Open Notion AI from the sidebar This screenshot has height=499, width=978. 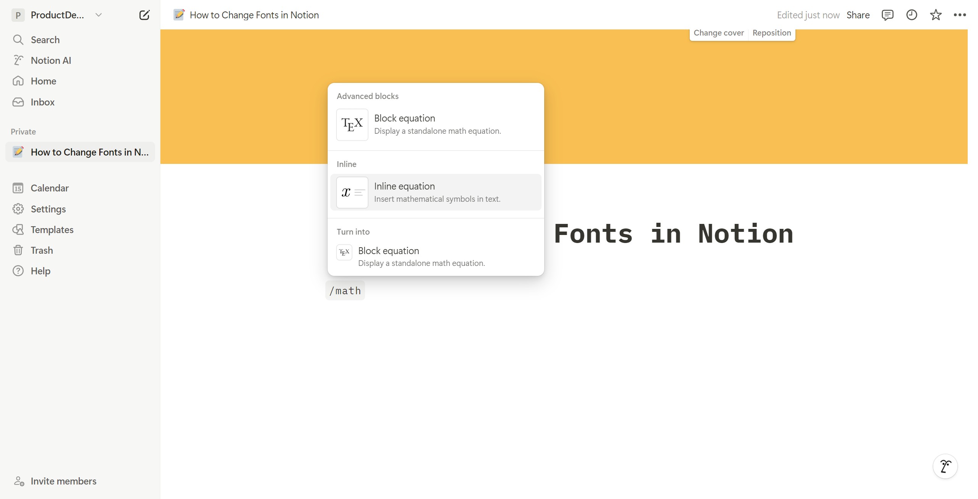point(80,60)
